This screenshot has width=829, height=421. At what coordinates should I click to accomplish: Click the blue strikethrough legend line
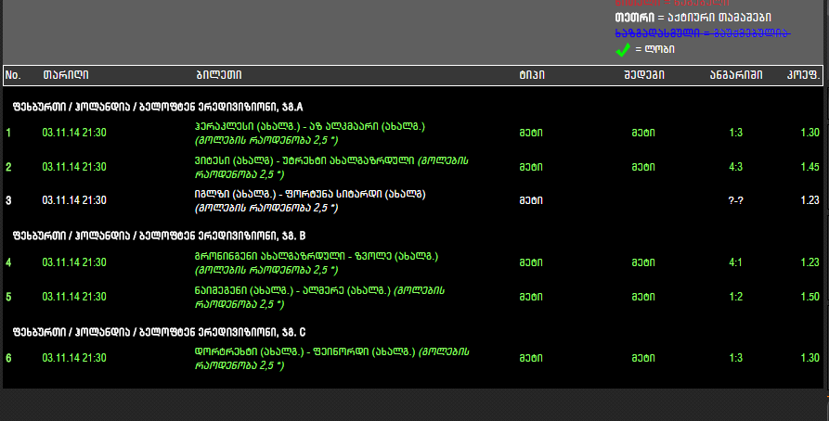703,33
